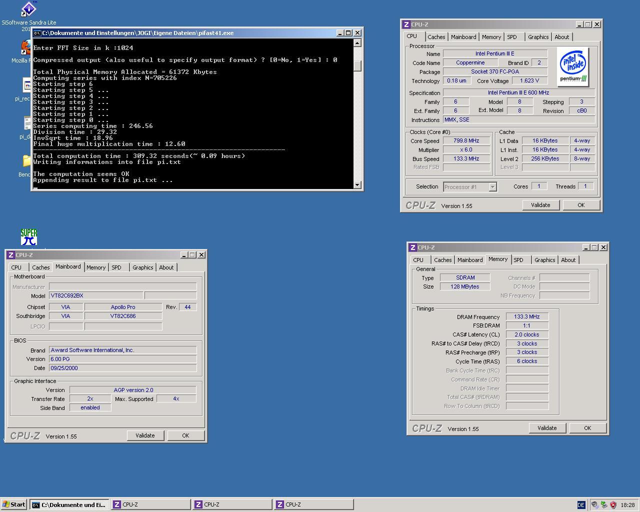The height and width of the screenshot is (512, 640).
Task: Open the Super PI desktop icon
Action: pyautogui.click(x=29, y=237)
